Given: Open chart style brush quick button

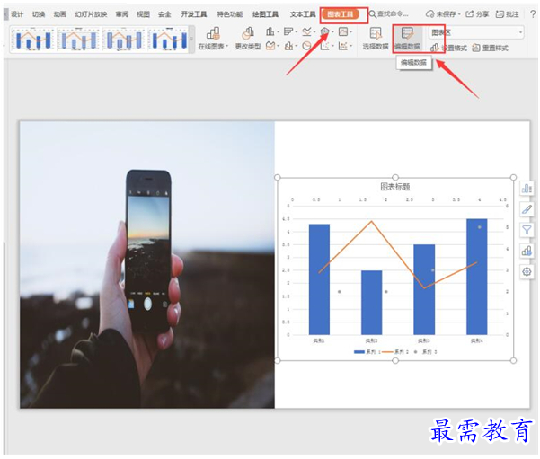Looking at the screenshot, I should pos(527,209).
